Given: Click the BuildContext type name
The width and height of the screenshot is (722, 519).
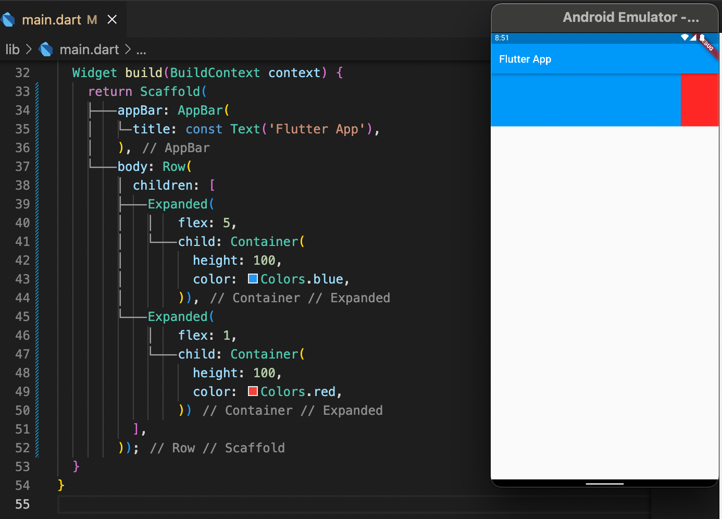Looking at the screenshot, I should coord(215,73).
